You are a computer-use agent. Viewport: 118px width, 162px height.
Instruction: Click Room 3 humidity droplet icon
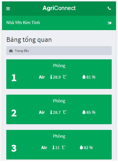[x=82, y=148]
